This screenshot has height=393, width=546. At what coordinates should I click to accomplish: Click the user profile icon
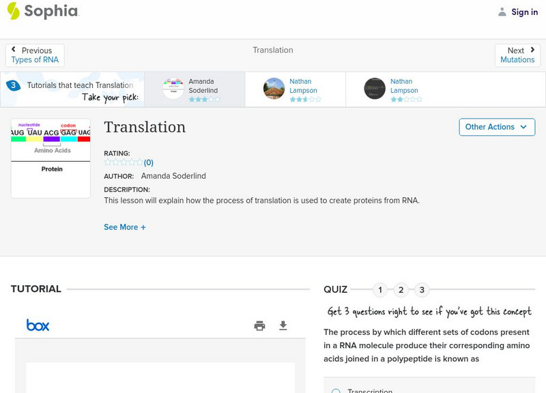tap(502, 12)
